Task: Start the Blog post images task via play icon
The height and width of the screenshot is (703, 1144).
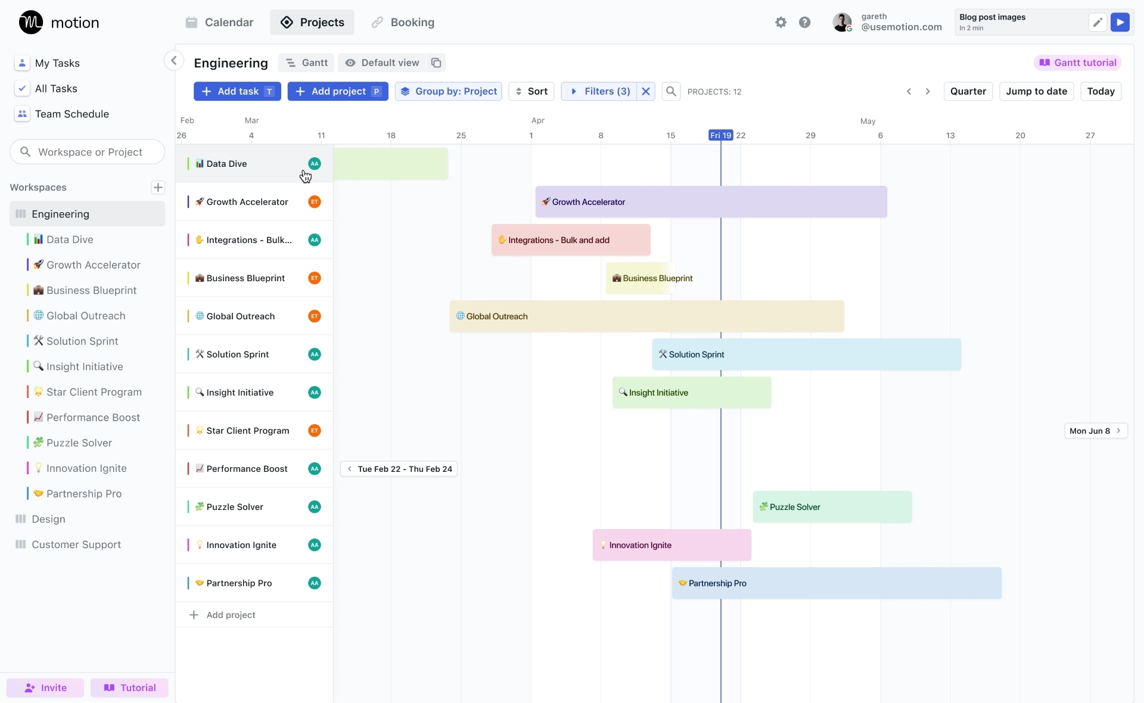Action: click(x=1121, y=22)
